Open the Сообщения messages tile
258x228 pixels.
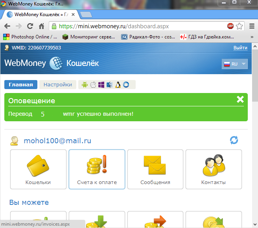click(x=155, y=169)
